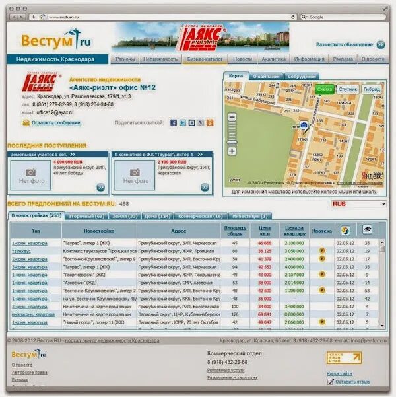Image resolution: width=396 pixels, height=397 pixels.
Task: Open the многокомн. квартира listing link
Action: coord(33,314)
